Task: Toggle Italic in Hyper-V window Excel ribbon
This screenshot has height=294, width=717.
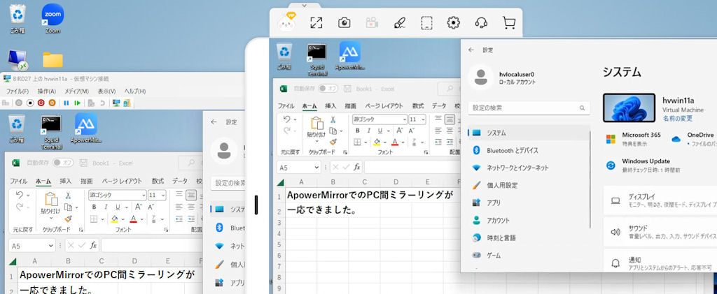Action: point(106,207)
